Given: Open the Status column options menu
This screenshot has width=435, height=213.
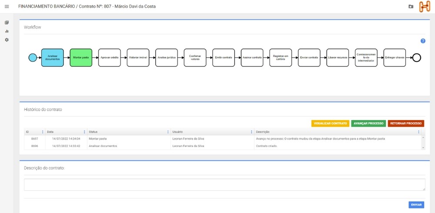Looking at the screenshot, I should (x=168, y=132).
